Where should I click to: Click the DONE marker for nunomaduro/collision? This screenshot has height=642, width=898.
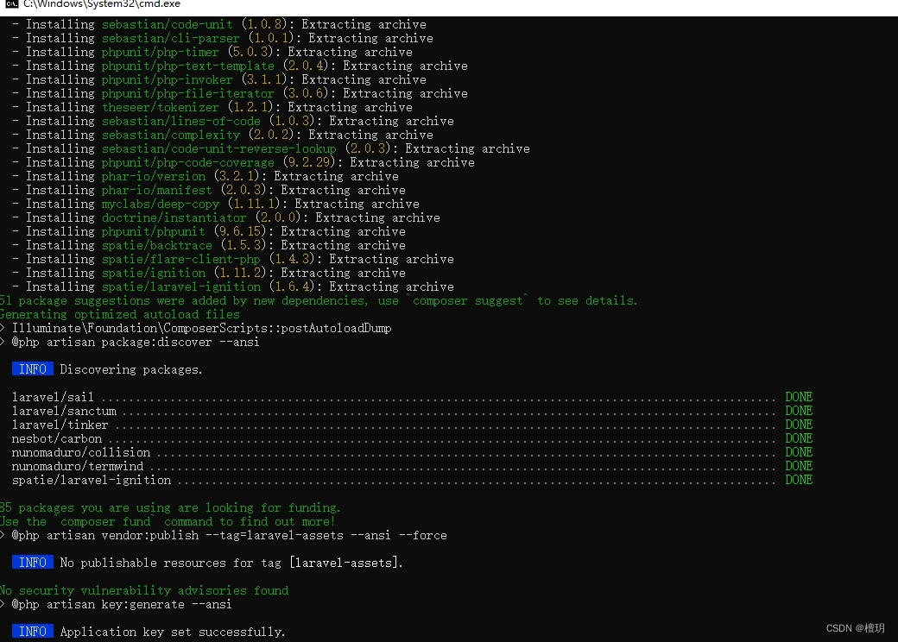(x=798, y=451)
